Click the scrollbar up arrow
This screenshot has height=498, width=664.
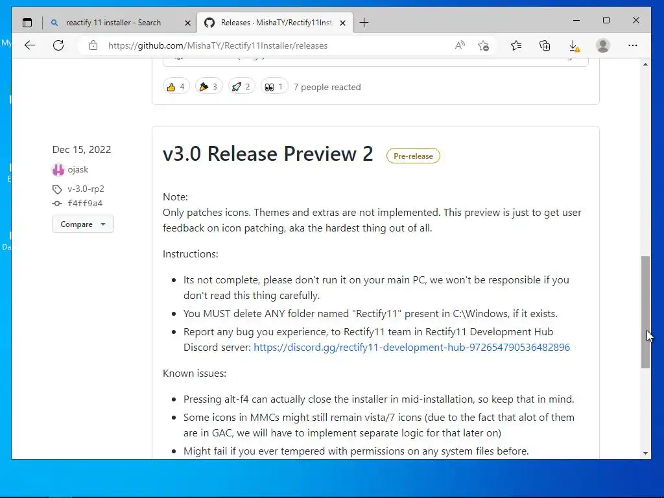coord(645,64)
